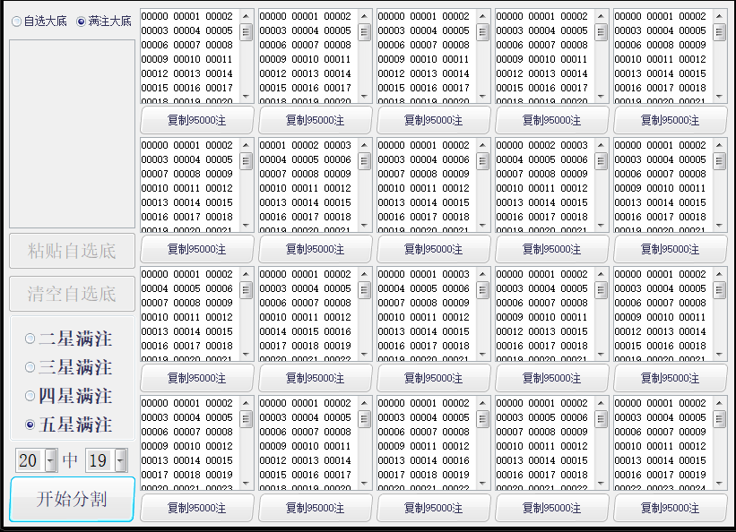
Task: Click scrollbar thumb in second row's first list
Action: (246, 160)
